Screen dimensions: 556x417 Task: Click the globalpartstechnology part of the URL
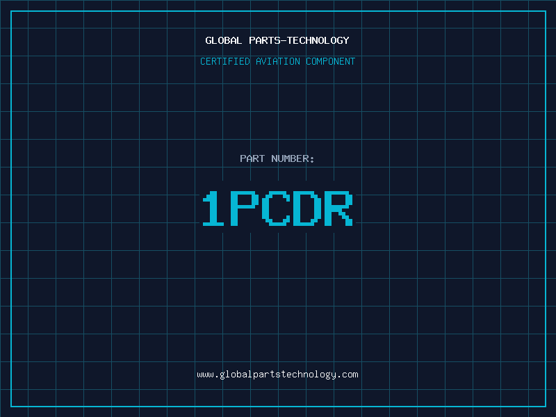point(277,375)
